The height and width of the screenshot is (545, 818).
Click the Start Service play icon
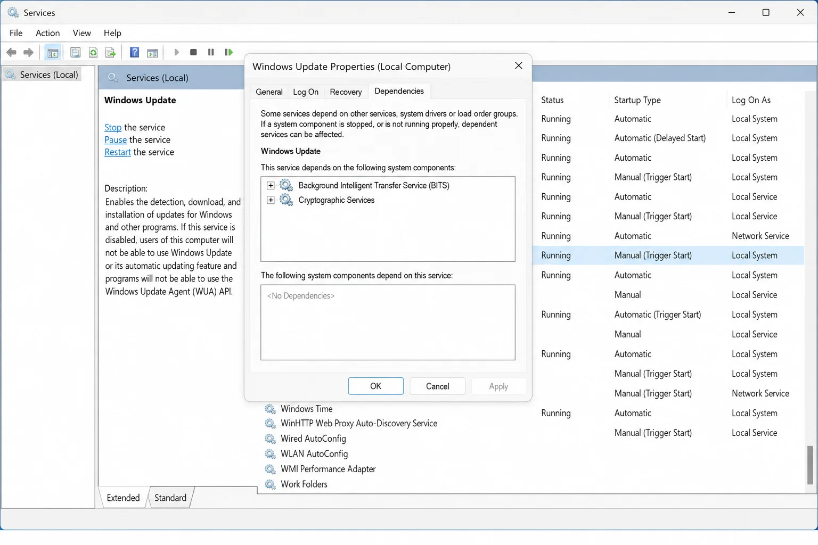pyautogui.click(x=176, y=52)
